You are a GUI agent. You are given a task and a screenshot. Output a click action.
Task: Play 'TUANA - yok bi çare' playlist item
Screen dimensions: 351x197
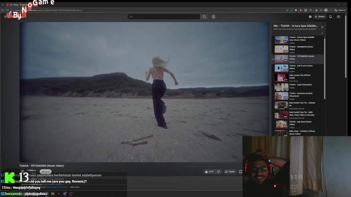[298, 68]
